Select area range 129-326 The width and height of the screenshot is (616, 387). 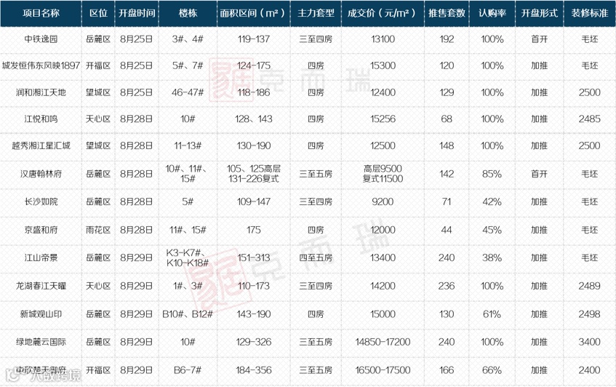coord(254,342)
